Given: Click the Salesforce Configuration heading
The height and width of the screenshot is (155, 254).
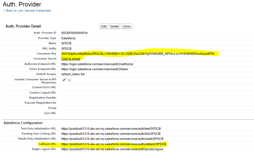Looking at the screenshot, I should [23, 123].
